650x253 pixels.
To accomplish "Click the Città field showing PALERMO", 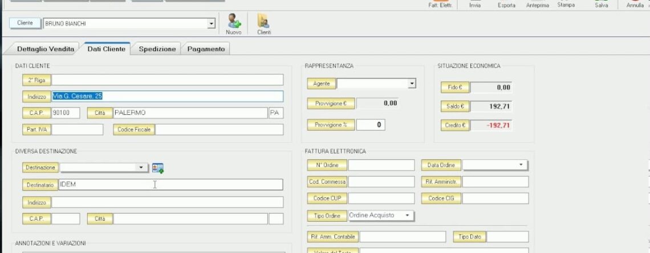I will (x=190, y=113).
